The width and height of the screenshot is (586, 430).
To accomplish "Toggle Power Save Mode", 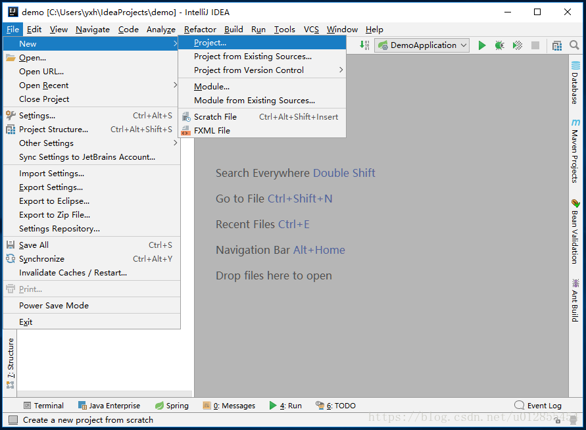I will click(x=91, y=306).
